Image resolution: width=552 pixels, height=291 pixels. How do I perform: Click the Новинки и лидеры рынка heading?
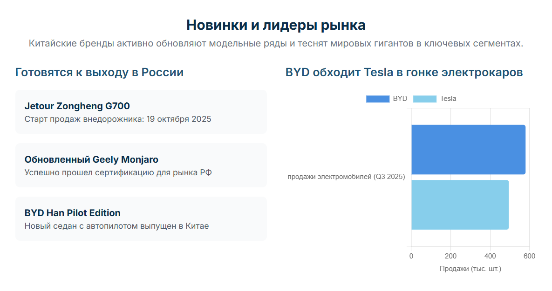coord(276,25)
